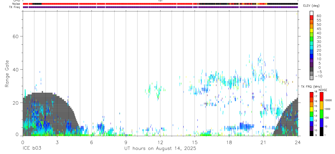The width and height of the screenshot is (335, 154).
Task: Click the ELEV scale value 25
Action: point(319,46)
